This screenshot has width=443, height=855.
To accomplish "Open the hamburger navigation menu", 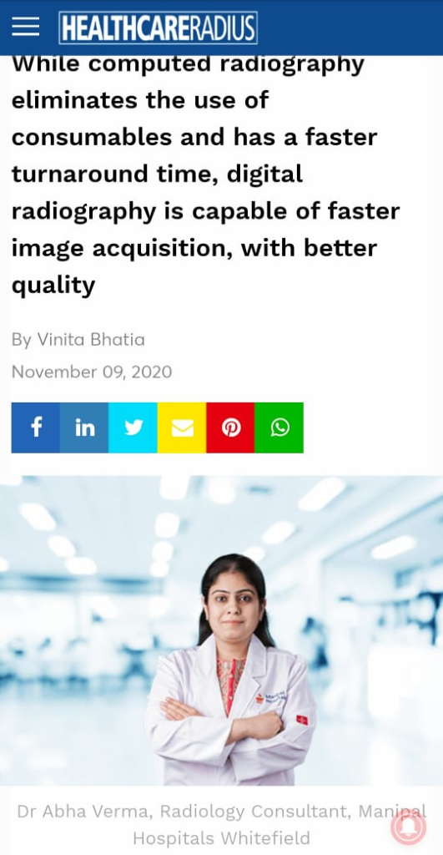I will [x=26, y=26].
